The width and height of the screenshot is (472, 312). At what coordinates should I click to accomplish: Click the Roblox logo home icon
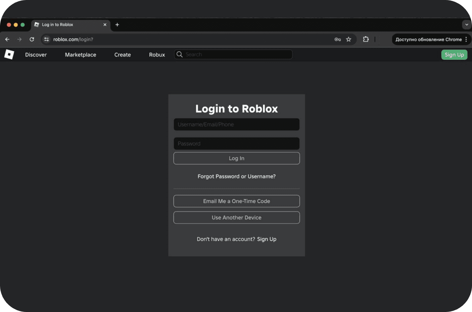pyautogui.click(x=9, y=54)
